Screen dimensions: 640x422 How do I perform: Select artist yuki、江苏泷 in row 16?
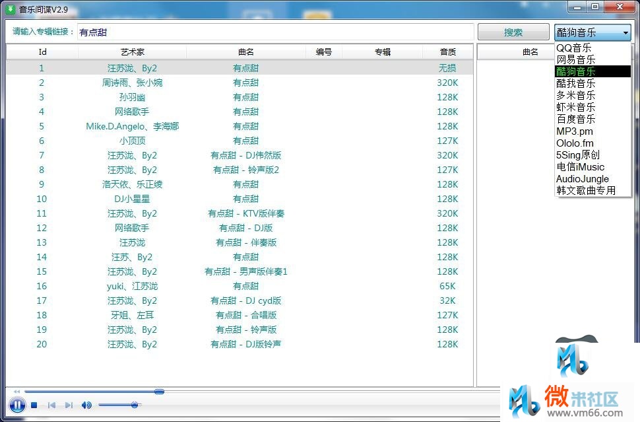(132, 287)
